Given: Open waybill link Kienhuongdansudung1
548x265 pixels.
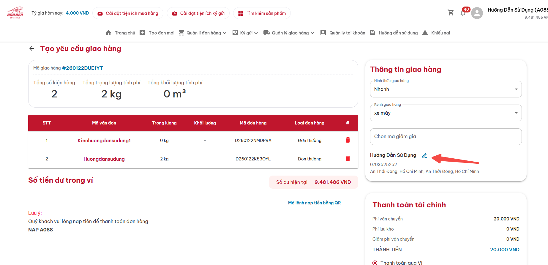Looking at the screenshot, I should pyautogui.click(x=104, y=141).
